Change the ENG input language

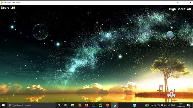click(x=173, y=105)
